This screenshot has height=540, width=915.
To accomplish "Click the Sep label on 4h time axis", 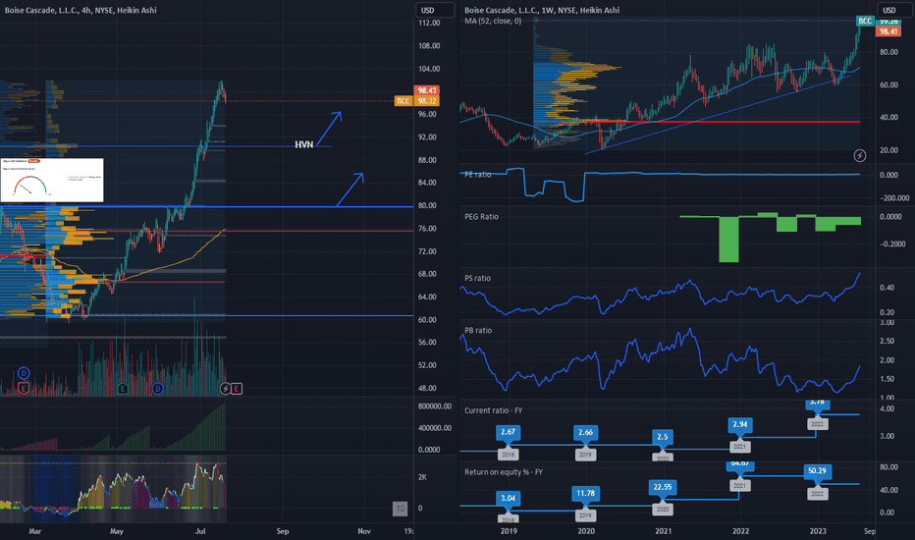I will (283, 531).
